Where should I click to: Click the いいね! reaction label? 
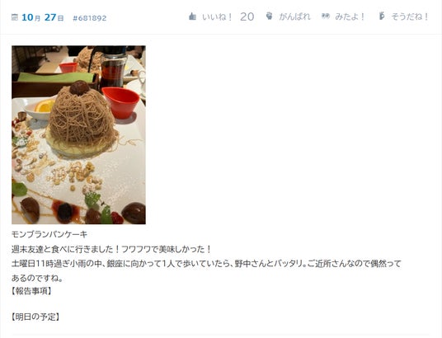tap(217, 16)
